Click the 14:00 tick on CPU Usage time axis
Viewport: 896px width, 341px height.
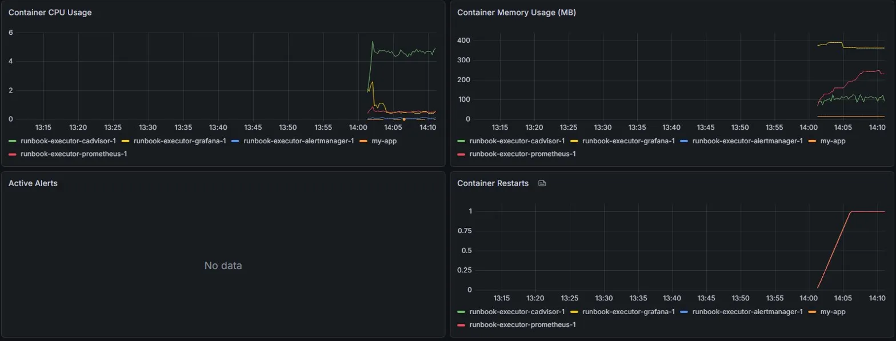coord(358,127)
